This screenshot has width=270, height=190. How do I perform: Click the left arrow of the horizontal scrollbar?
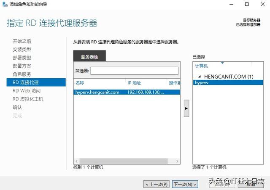(x=76, y=161)
